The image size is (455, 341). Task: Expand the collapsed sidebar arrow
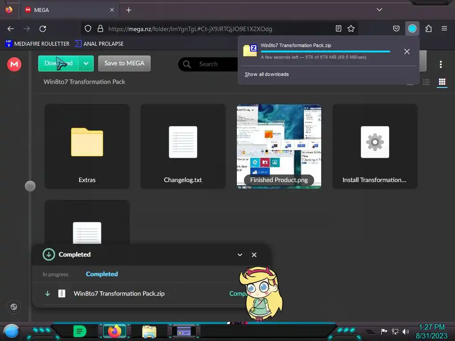click(30, 186)
